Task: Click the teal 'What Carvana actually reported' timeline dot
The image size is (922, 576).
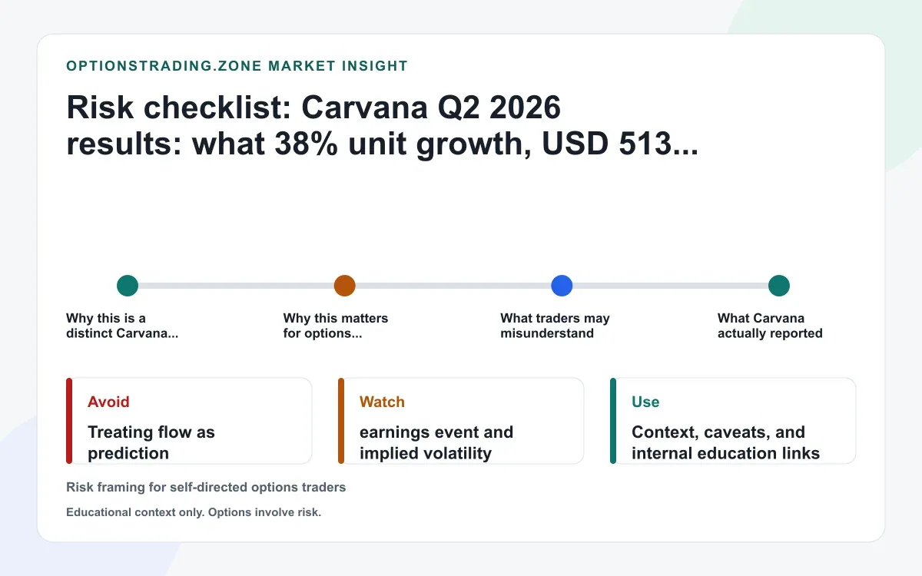Action: pyautogui.click(x=779, y=286)
